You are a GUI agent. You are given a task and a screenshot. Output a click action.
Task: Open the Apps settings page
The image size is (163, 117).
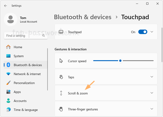pos(17,92)
